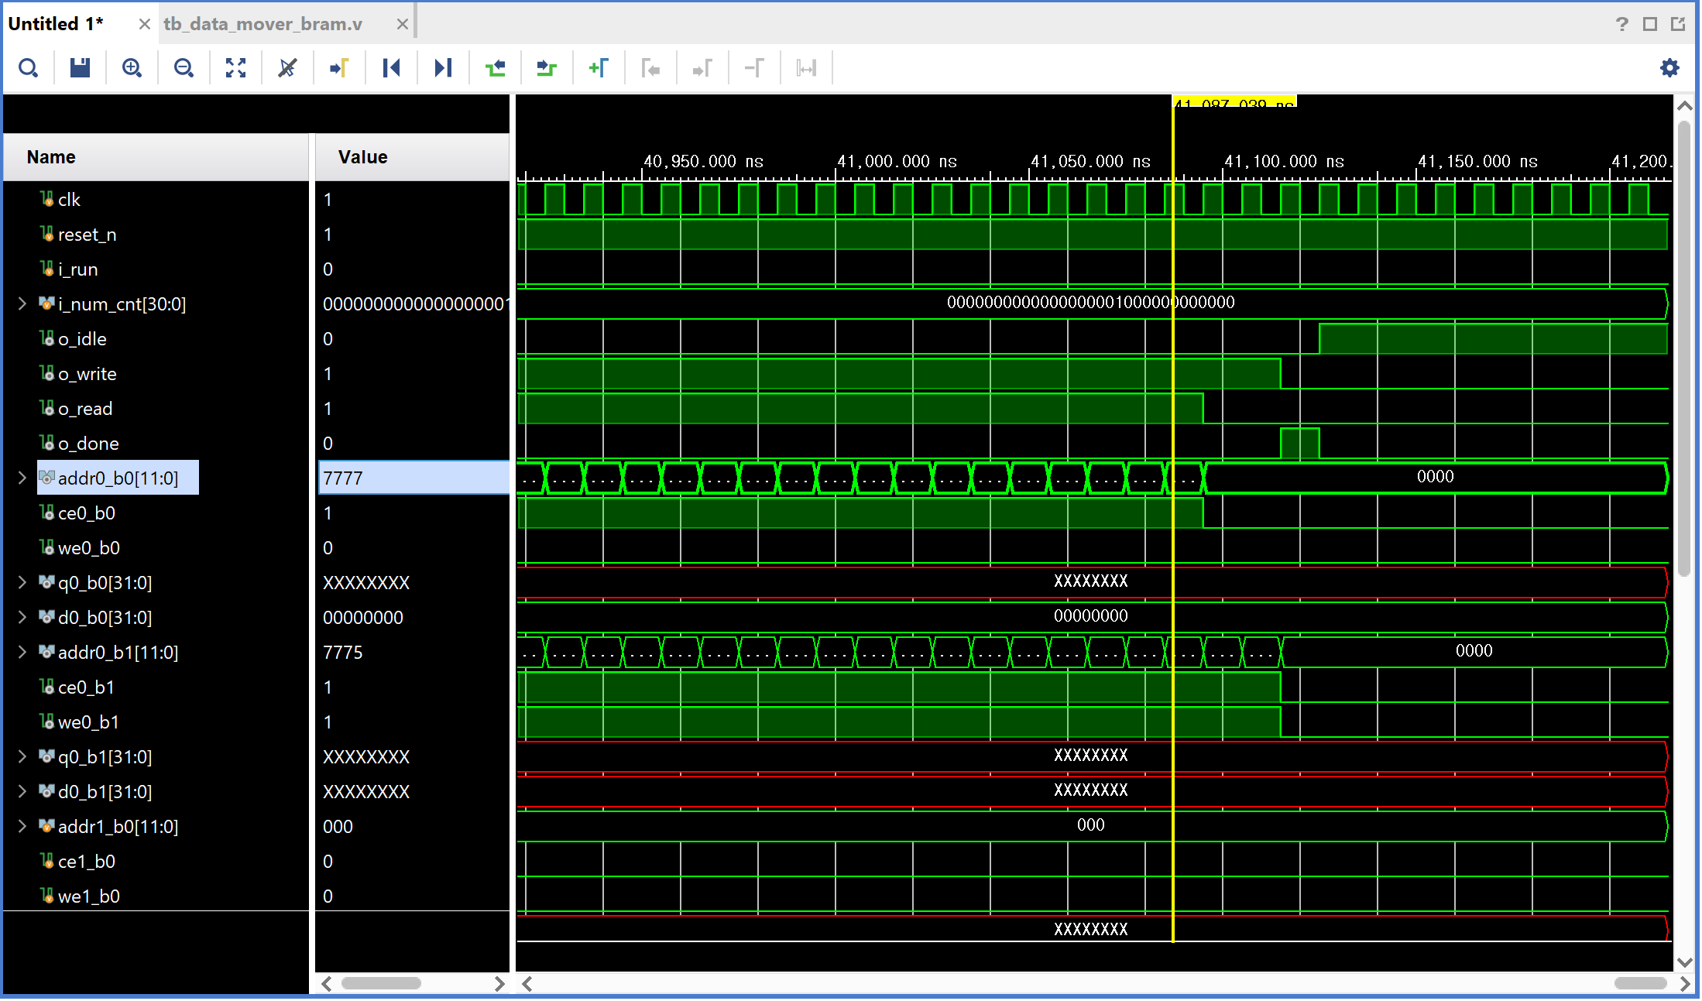This screenshot has height=1001, width=1702.
Task: Expand the addr1_b0[11:0] bus
Action: (x=22, y=827)
